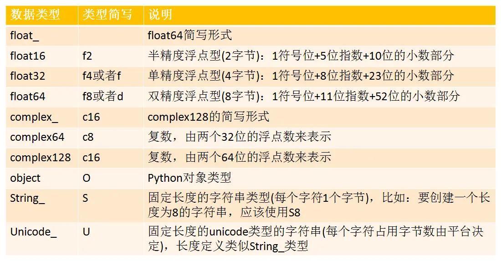Select the 固定长度的unicode类型的字符串 description text

[316, 239]
